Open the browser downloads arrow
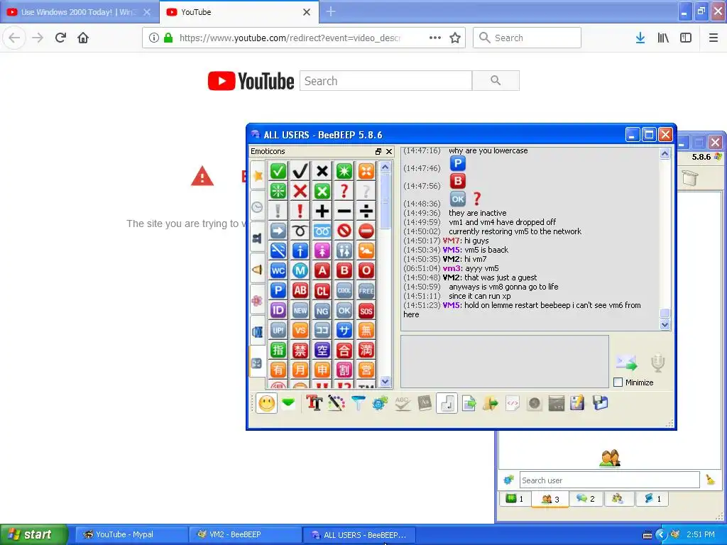This screenshot has height=545, width=727. tap(640, 38)
